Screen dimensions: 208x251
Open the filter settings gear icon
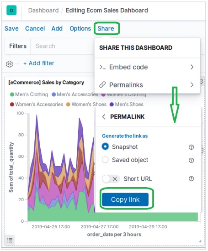click(10, 64)
